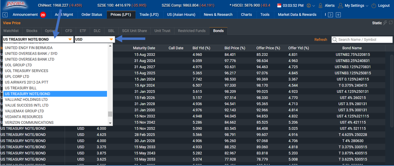This screenshot has width=394, height=166.
Task: Open US (Asian Hours) tab
Action: pos(181,15)
